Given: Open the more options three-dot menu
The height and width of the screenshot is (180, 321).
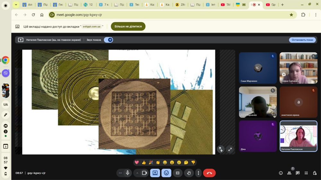Looking at the screenshot, I should click(x=198, y=173).
